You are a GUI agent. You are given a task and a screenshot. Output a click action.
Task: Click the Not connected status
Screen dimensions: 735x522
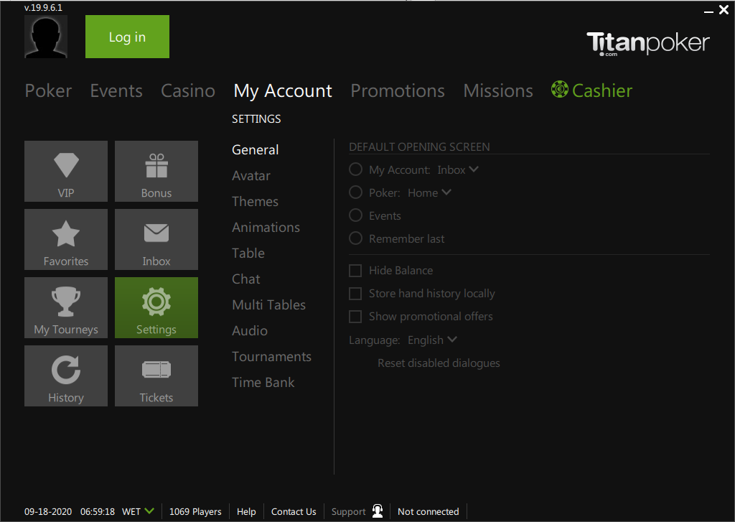click(x=429, y=511)
